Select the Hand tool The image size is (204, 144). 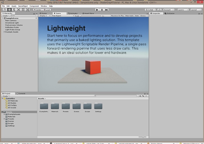(5, 10)
